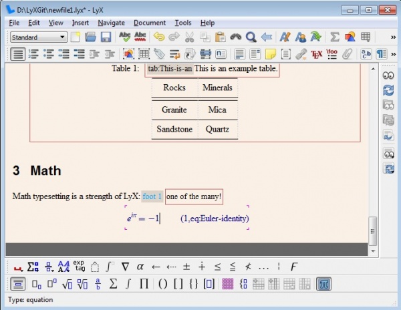The image size is (401, 310).
Task: Click the Insert TeX code icon
Action: pos(317,54)
